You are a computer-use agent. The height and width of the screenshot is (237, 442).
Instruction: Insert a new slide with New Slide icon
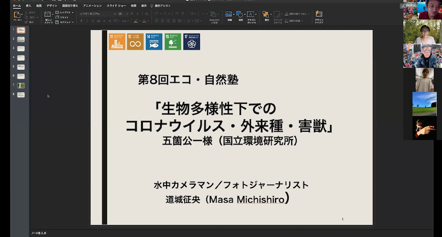[47, 14]
